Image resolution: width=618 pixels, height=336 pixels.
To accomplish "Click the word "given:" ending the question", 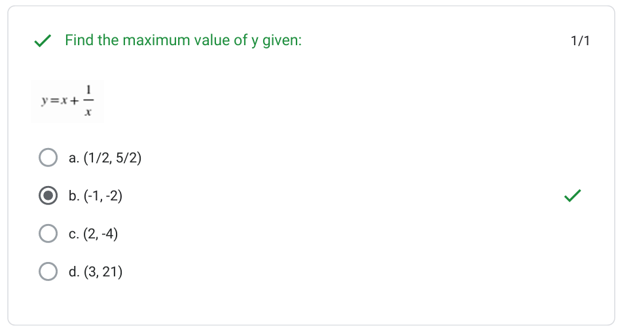I will pos(282,41).
